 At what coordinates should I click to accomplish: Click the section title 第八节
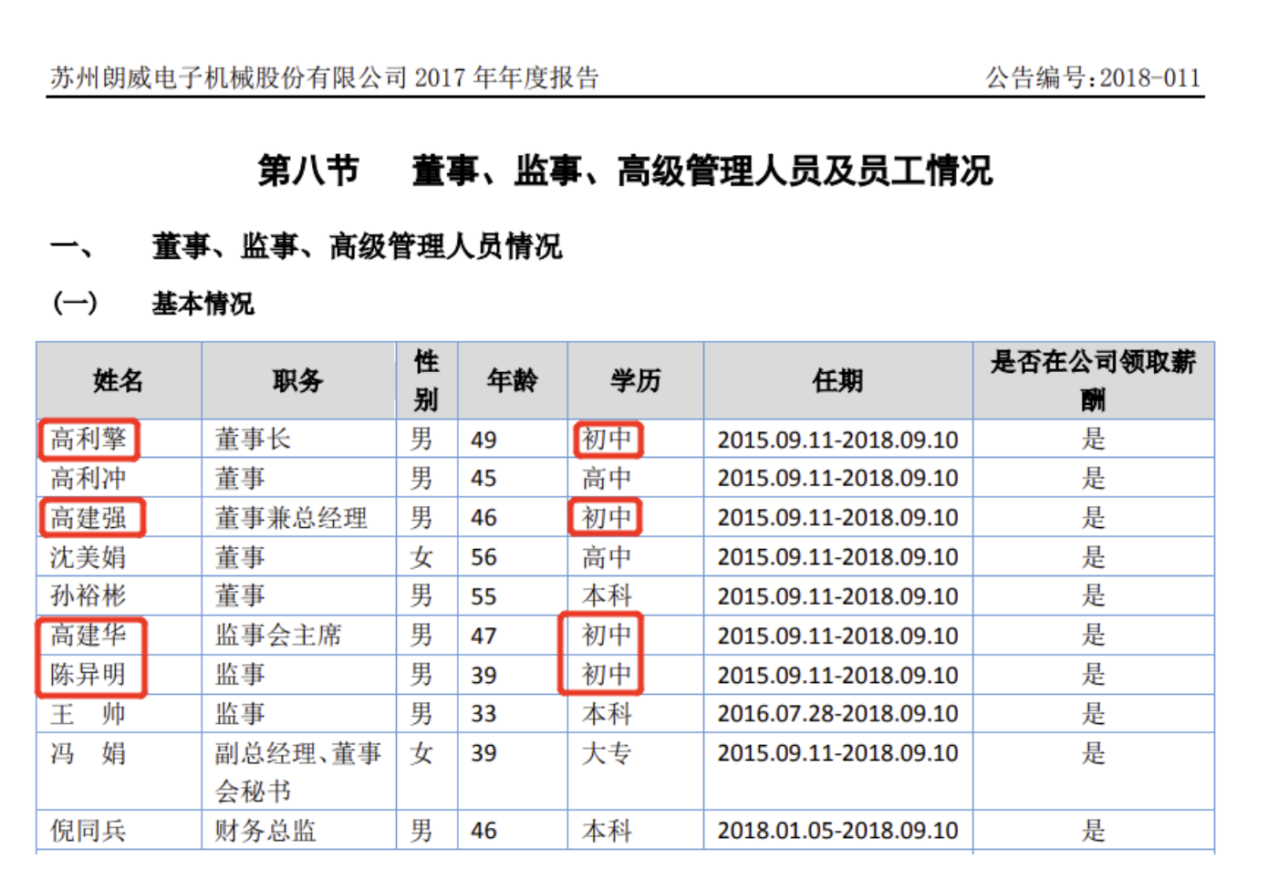(308, 171)
